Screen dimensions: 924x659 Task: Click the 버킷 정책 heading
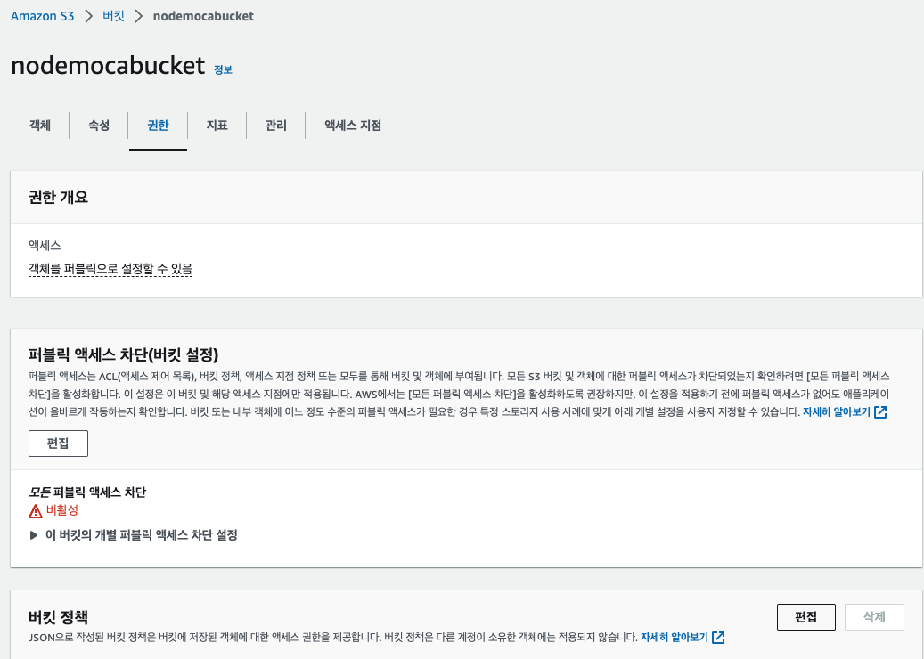[58, 617]
